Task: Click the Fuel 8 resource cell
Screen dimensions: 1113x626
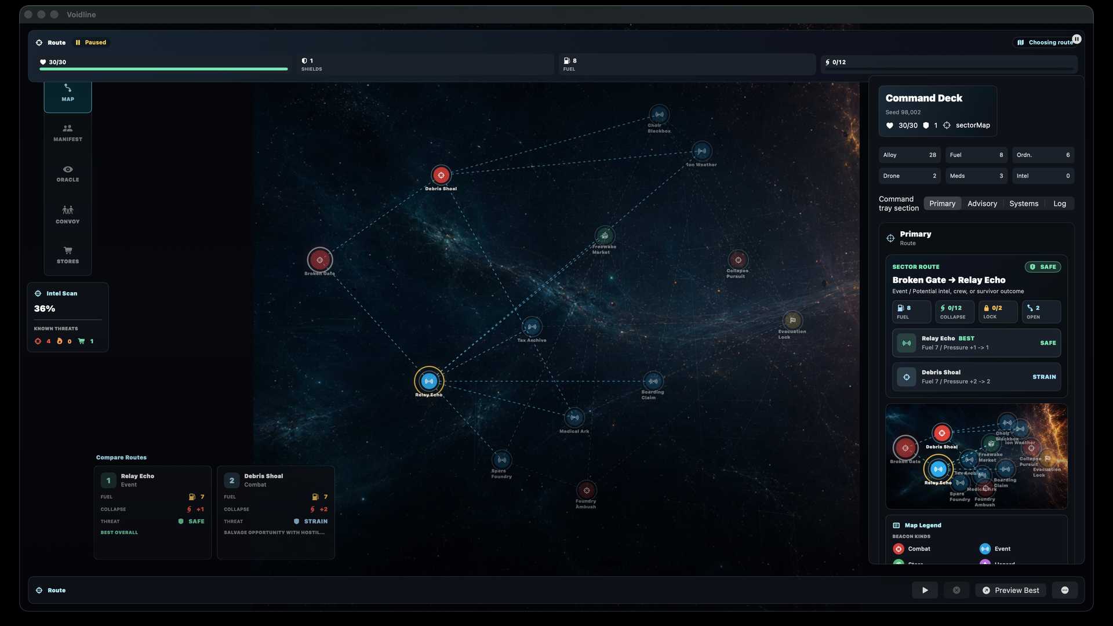Action: coord(976,155)
